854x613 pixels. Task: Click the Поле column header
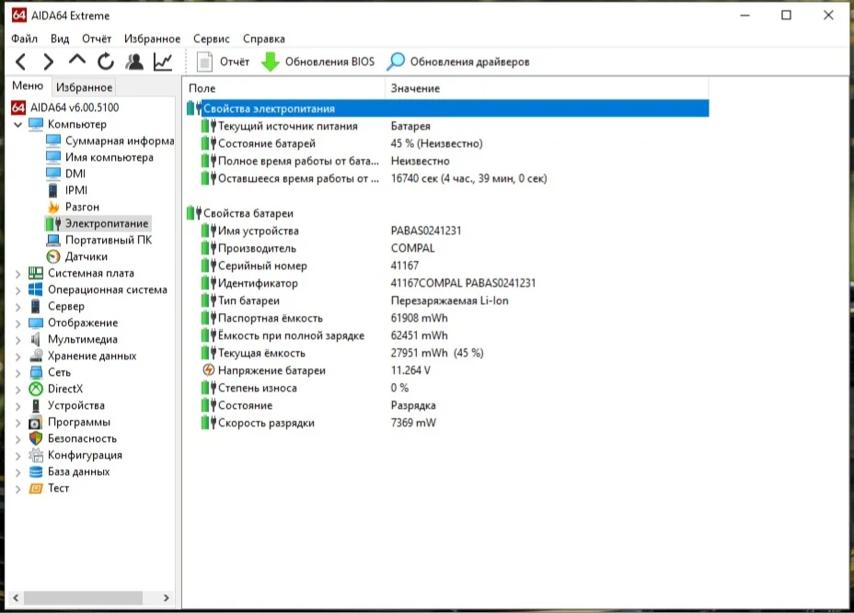pyautogui.click(x=284, y=88)
